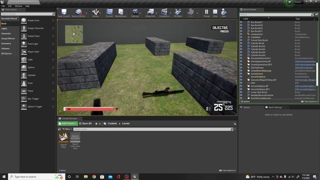Click the World Outliner vertical scrollbar

317,74
